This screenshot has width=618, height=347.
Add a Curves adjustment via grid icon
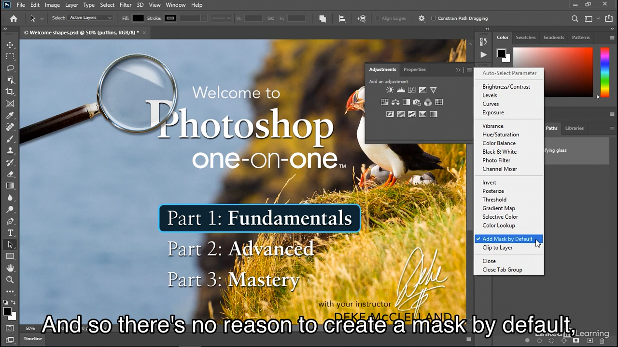[x=412, y=90]
